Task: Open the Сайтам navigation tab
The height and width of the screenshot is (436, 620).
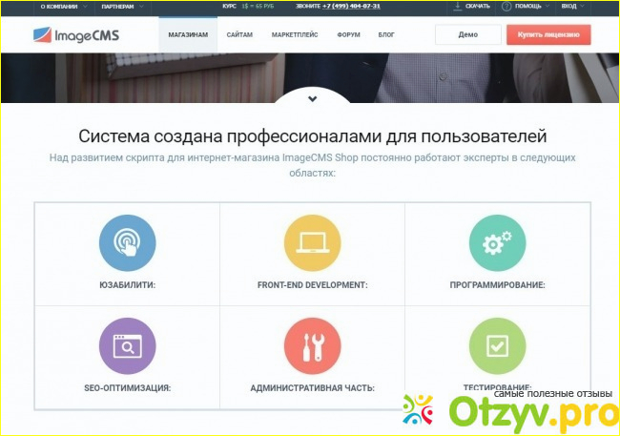Action: (x=239, y=34)
